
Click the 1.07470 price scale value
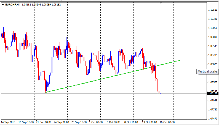pos(213,119)
